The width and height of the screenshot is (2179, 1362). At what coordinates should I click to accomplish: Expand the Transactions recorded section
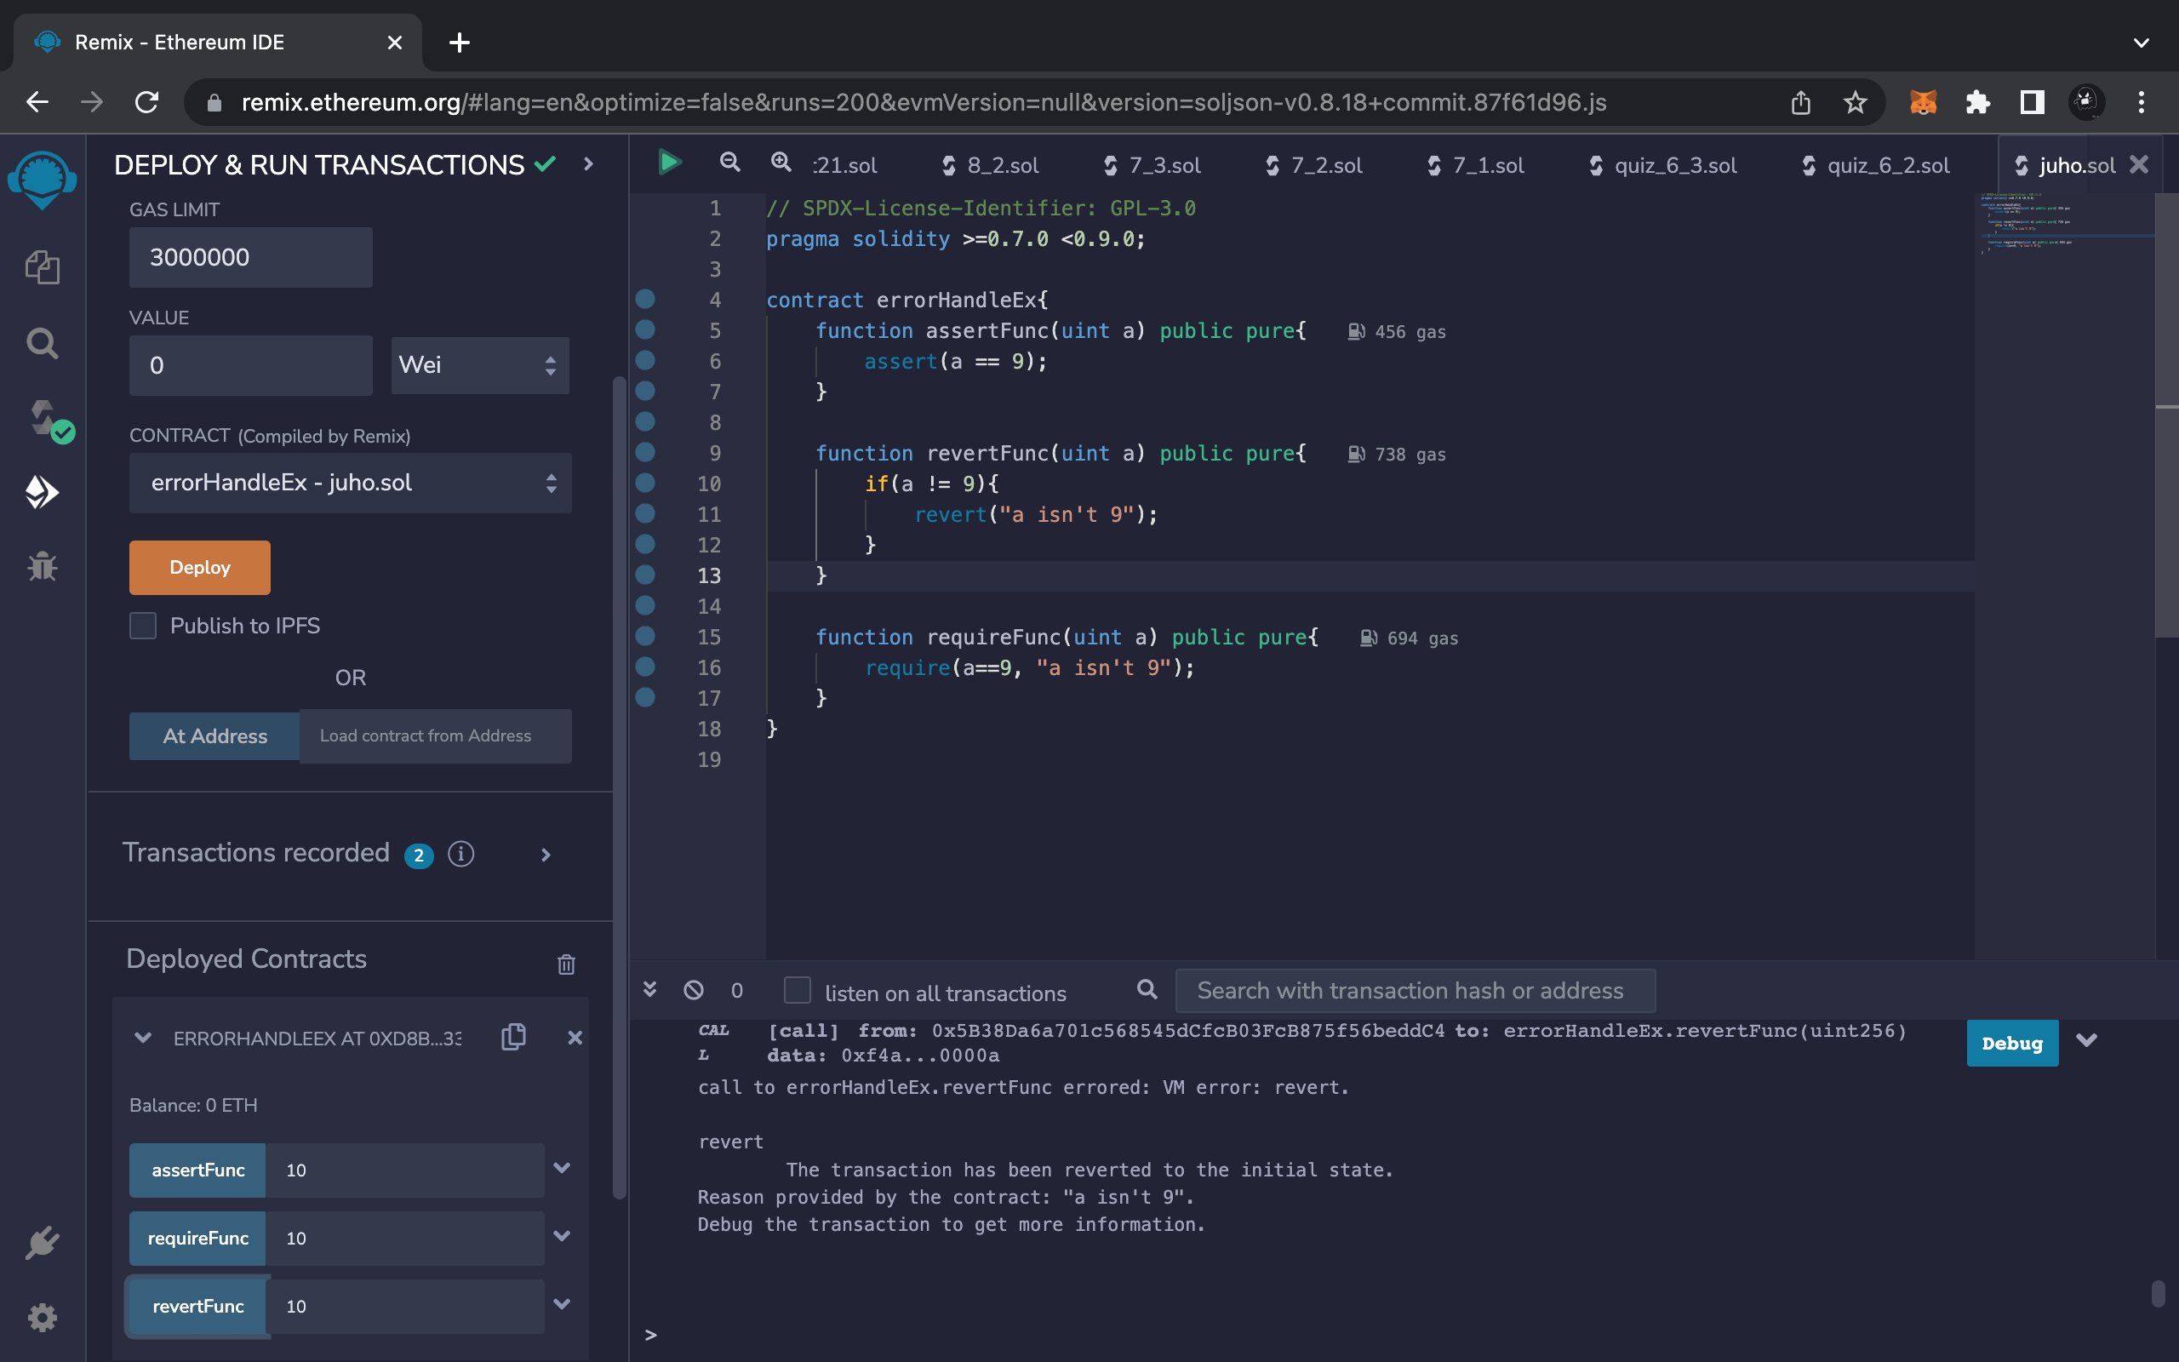click(x=546, y=854)
